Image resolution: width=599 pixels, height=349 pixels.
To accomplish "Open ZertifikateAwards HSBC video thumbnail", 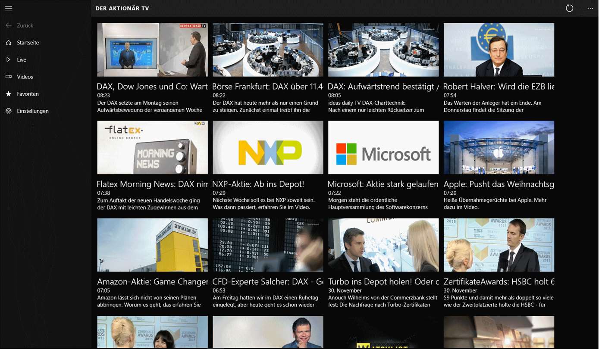I will click(x=499, y=245).
